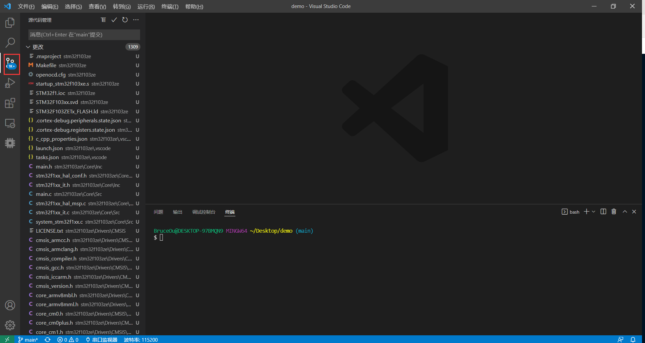Maximize the panel with up chevron

pos(625,212)
